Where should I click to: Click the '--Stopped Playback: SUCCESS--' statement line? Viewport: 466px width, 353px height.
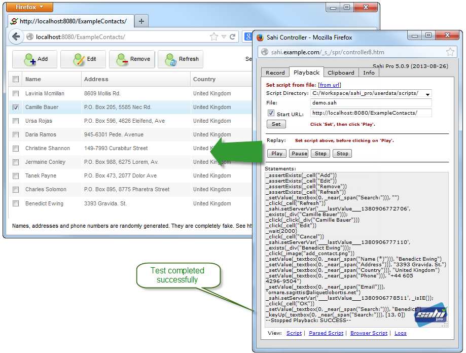(308, 321)
